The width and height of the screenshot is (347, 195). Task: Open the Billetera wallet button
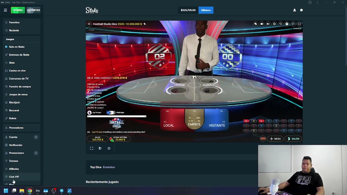206,10
